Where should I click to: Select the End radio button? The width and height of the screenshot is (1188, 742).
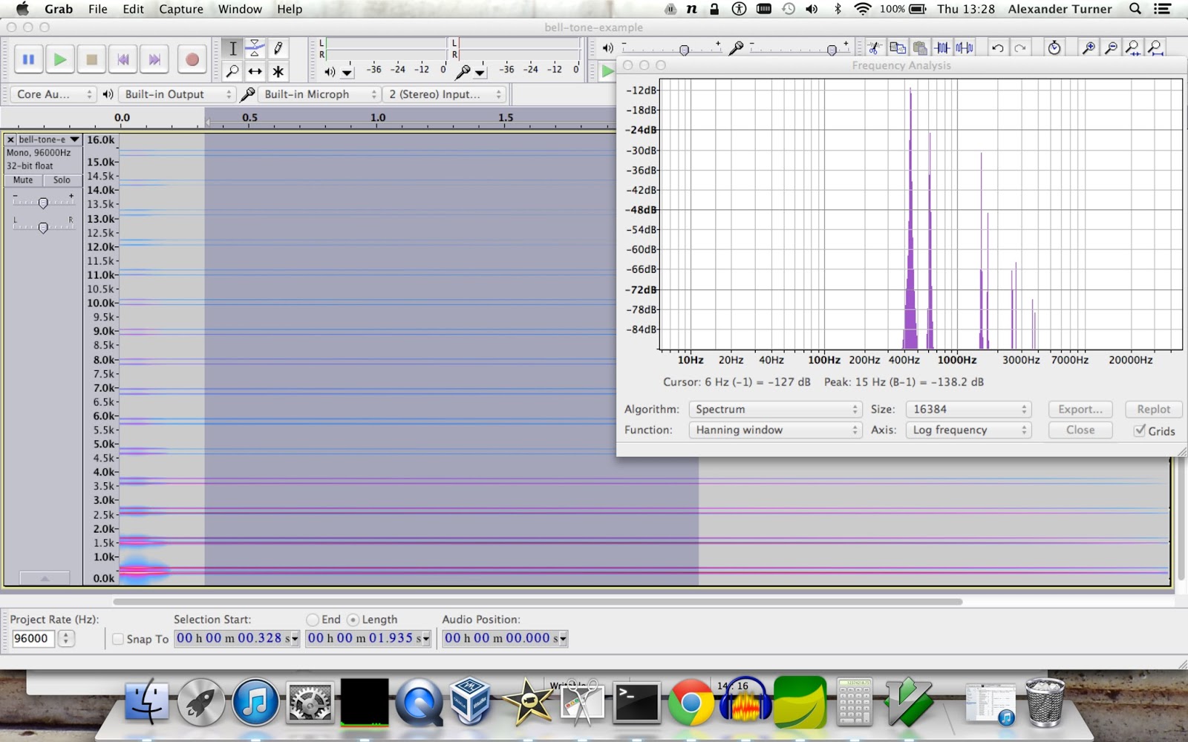click(x=313, y=619)
